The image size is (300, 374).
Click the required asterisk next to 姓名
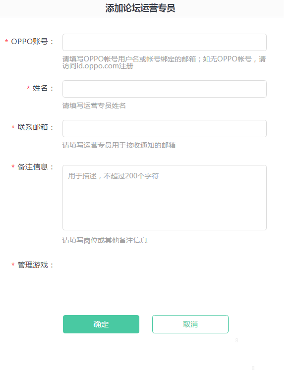[28, 88]
